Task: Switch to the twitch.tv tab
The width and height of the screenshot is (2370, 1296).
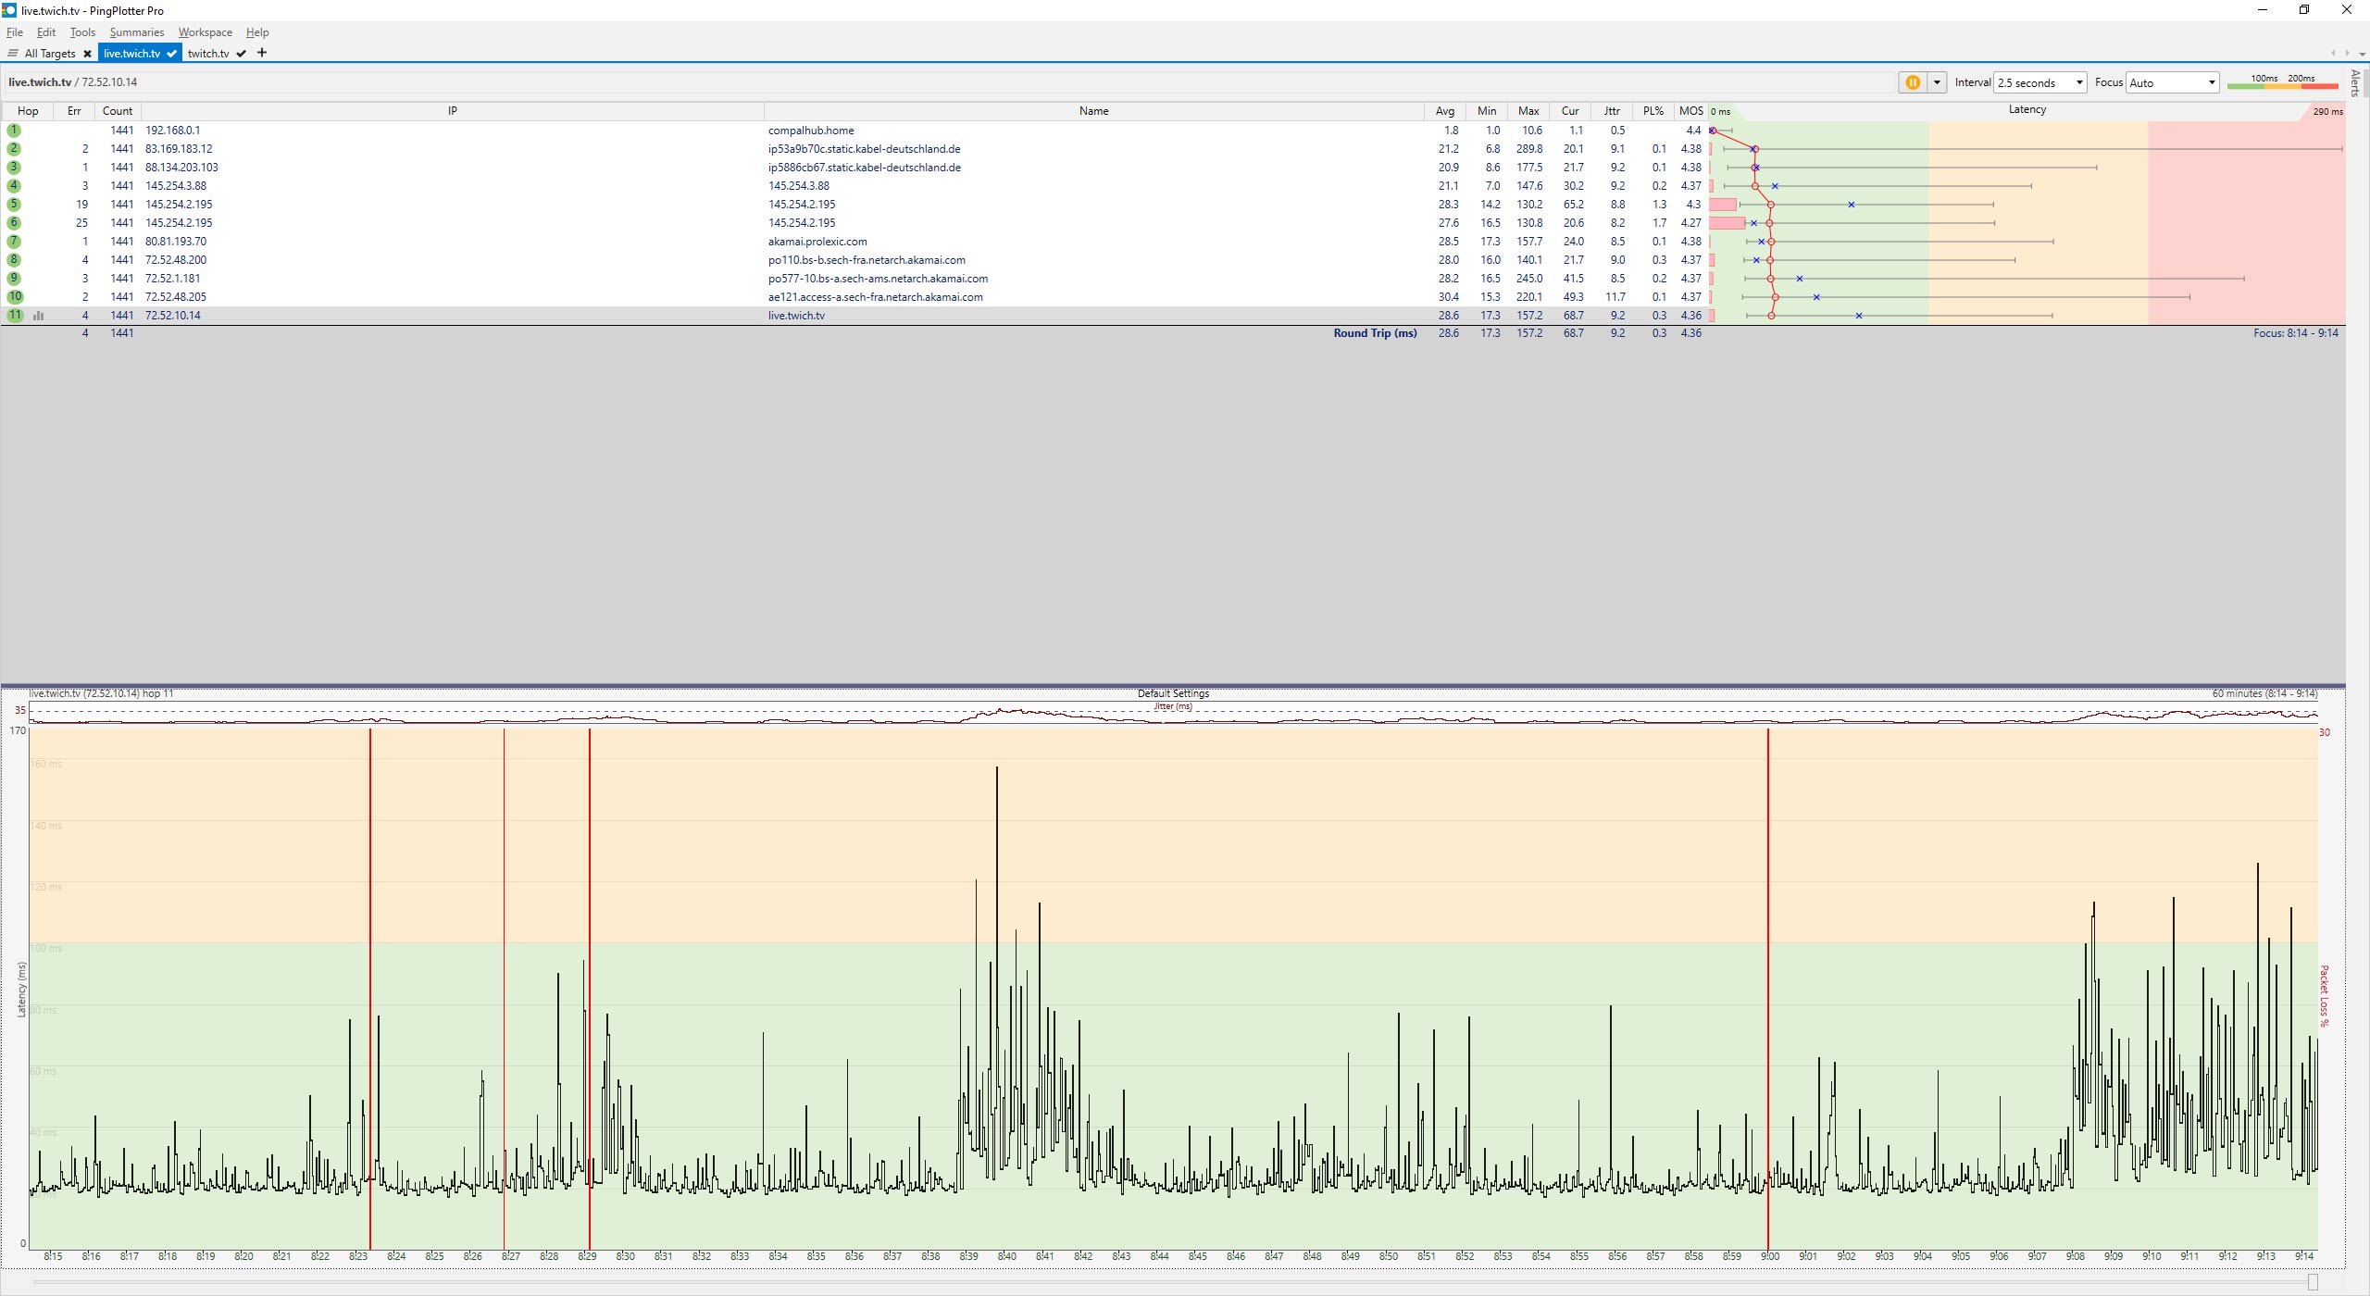Action: [x=208, y=54]
